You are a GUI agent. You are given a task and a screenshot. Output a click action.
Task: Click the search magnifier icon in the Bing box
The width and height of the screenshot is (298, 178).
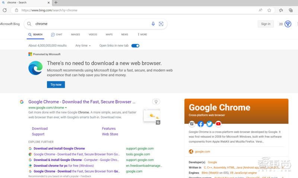point(29,24)
